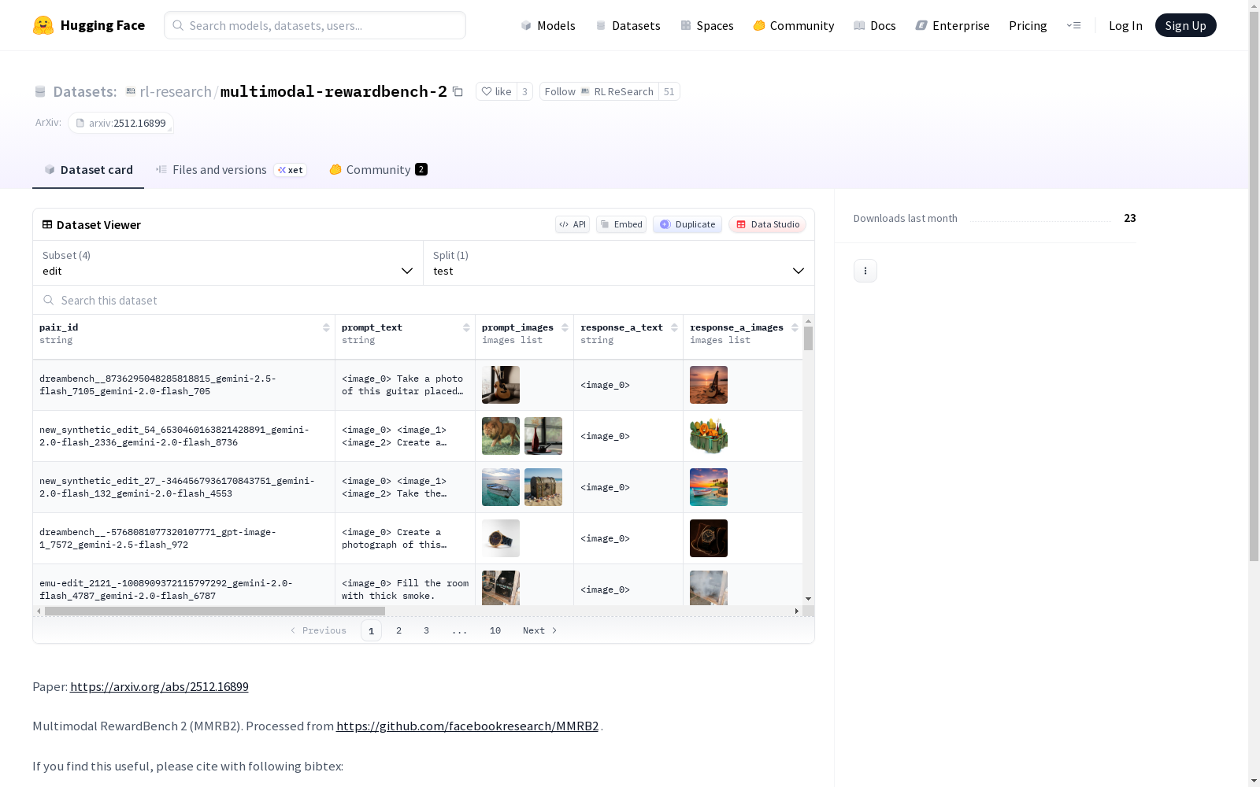This screenshot has height=787, width=1260.
Task: Open the arxiv.org paper link
Action: click(x=159, y=686)
